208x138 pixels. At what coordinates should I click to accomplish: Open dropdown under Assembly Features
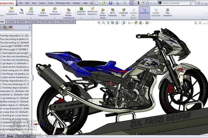coord(81,18)
